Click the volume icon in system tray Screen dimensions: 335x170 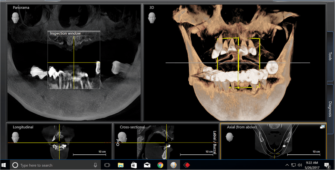(300, 165)
